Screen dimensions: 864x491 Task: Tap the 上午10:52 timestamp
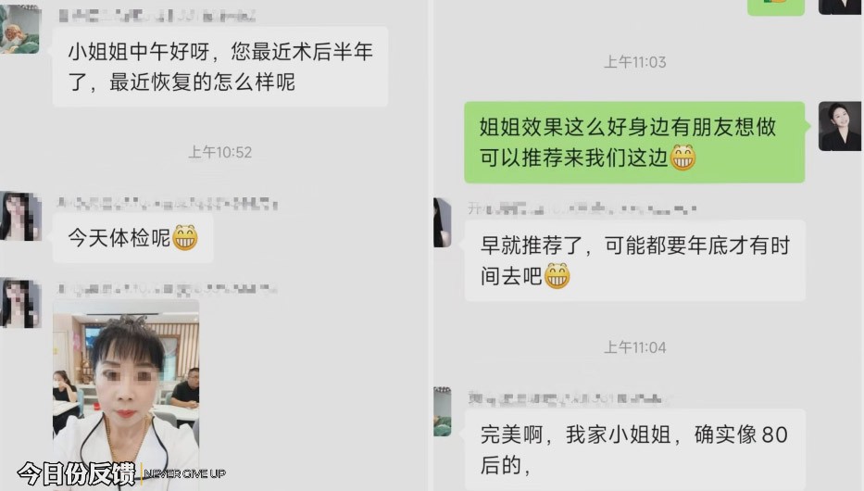click(219, 152)
